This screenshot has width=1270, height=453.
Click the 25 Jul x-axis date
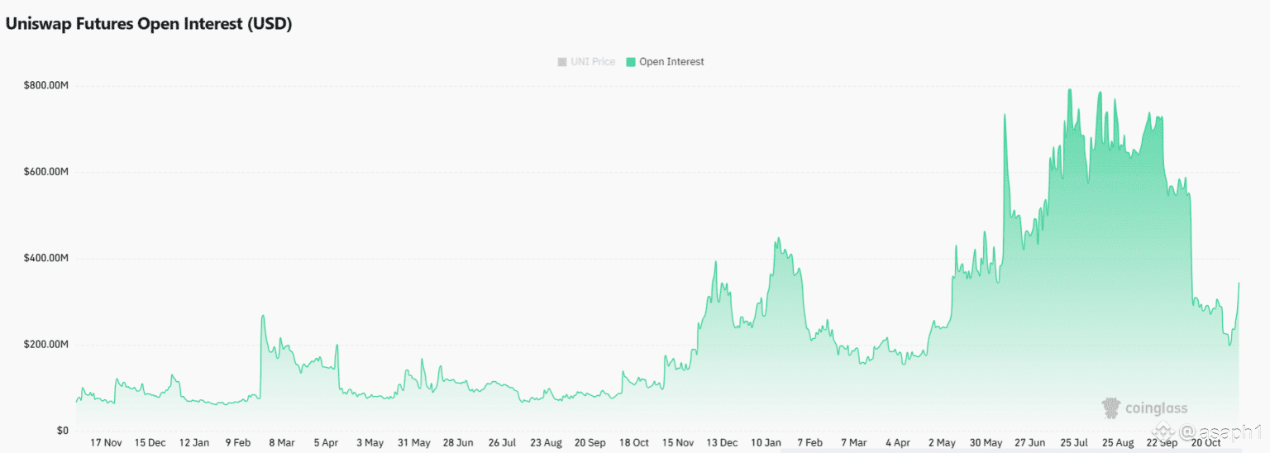(x=1074, y=443)
